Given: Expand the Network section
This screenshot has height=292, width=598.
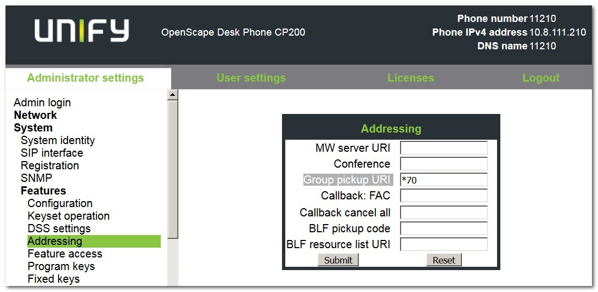Looking at the screenshot, I should pos(35,115).
